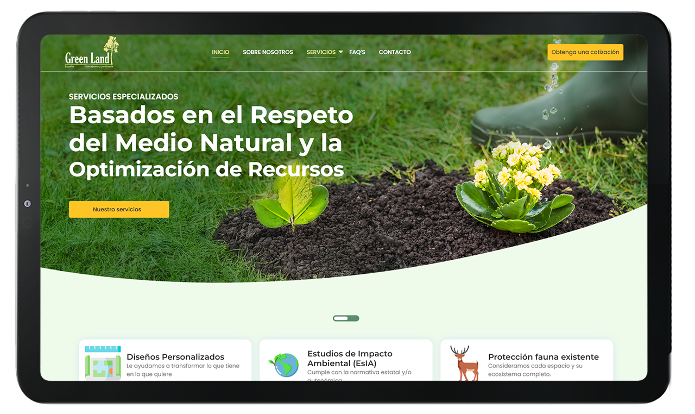Navigate to the Contacto page
The height and width of the screenshot is (414, 695).
[395, 52]
